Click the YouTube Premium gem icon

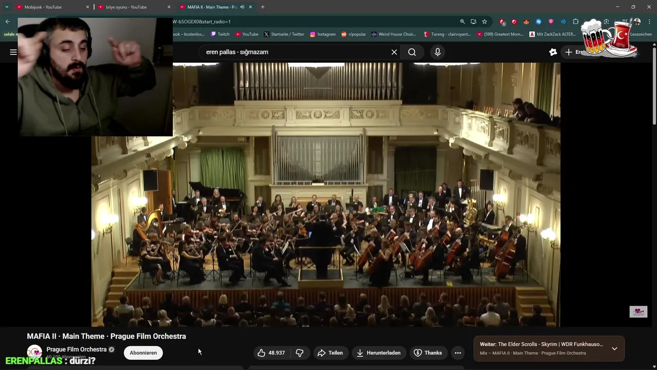553,52
